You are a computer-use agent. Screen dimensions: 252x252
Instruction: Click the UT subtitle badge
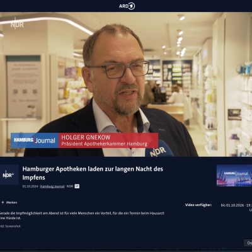77,186
